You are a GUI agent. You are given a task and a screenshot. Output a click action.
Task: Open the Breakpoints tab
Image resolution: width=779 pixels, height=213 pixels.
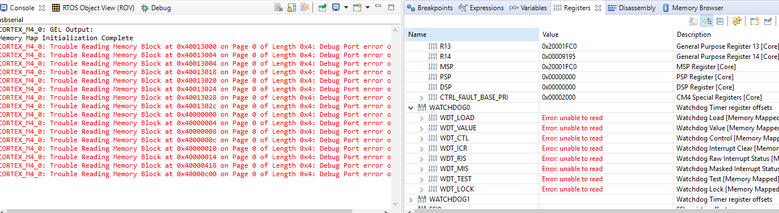pos(430,8)
